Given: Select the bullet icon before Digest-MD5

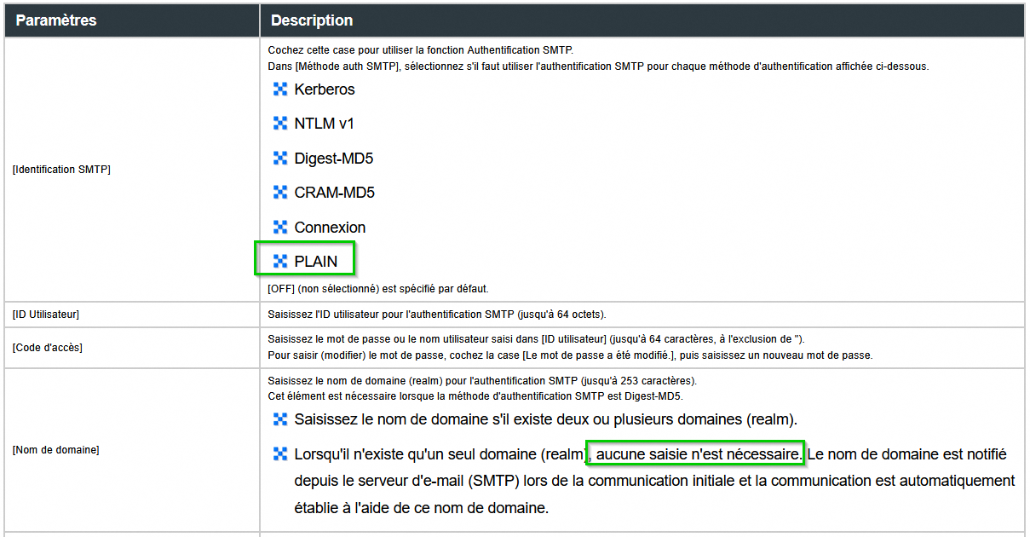Looking at the screenshot, I should coord(280,159).
